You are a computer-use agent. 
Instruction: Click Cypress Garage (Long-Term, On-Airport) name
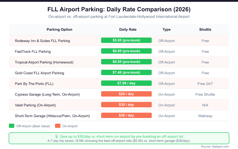(x=48, y=94)
